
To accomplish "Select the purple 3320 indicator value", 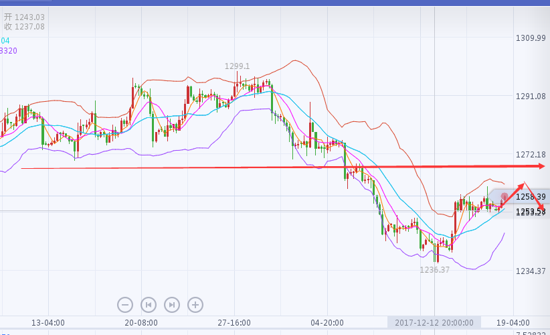I will coord(9,50).
